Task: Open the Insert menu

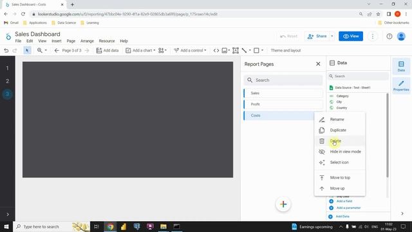Action: coord(57,41)
